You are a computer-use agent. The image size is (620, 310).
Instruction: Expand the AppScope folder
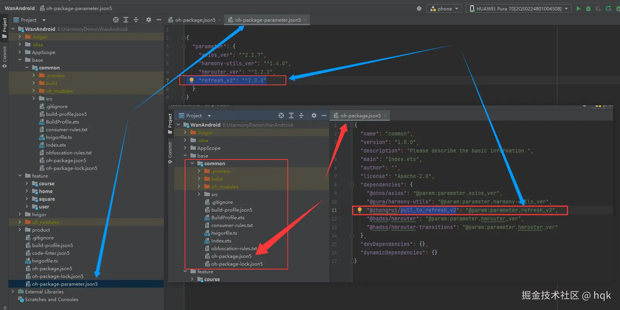pos(20,53)
